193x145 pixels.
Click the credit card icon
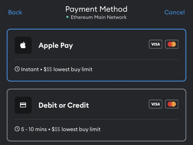click(23, 105)
